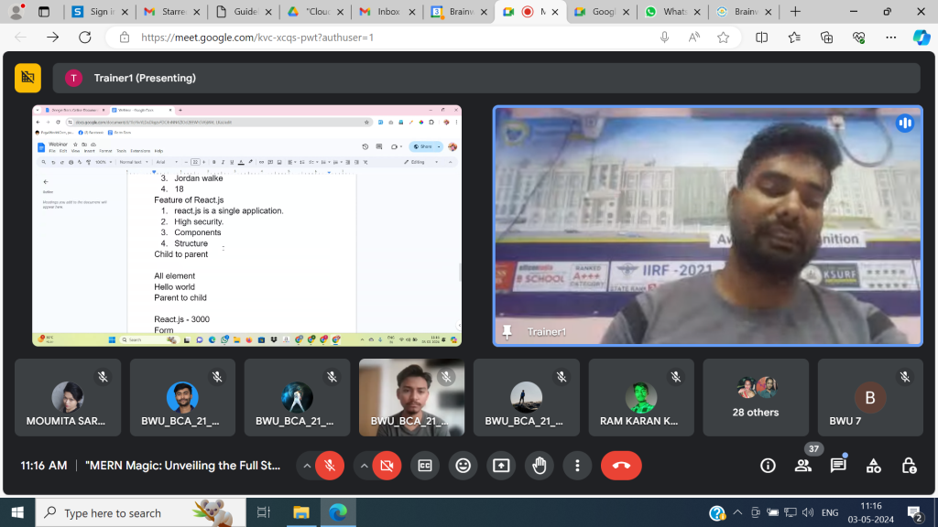938x527 pixels.
Task: Expand audio settings arrow beside microphone
Action: 306,466
